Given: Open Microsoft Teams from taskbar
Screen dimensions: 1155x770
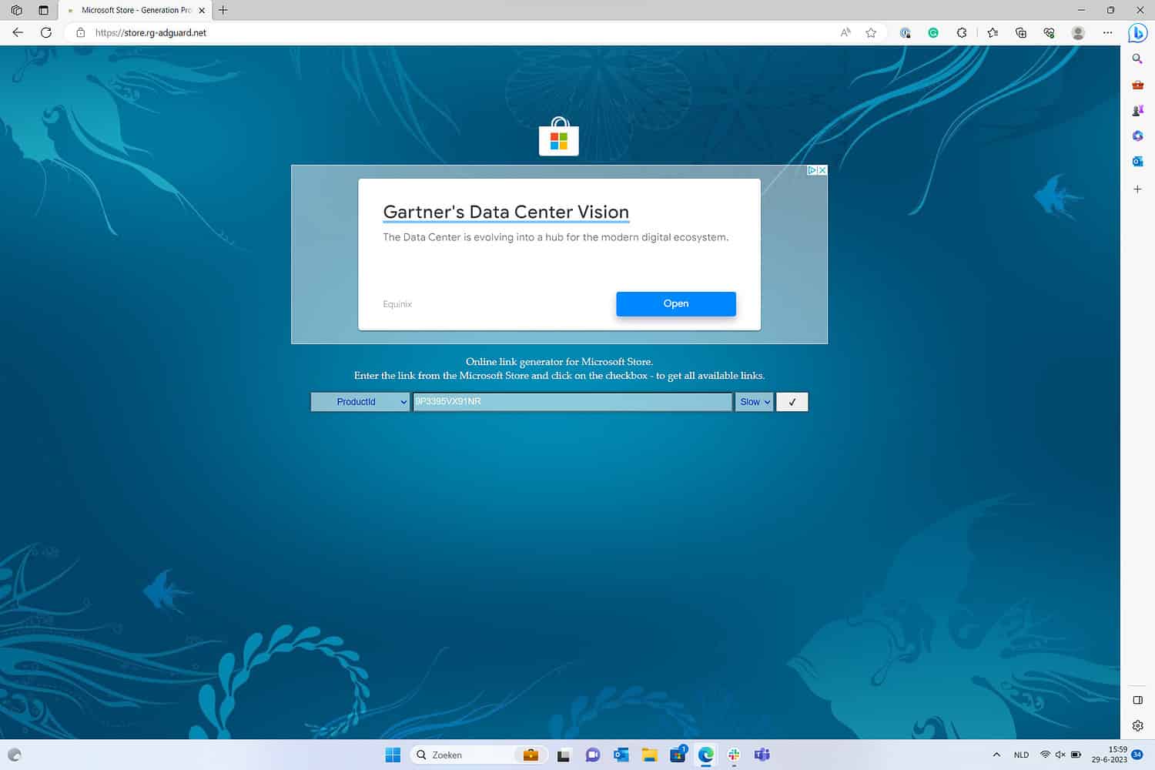Looking at the screenshot, I should coord(762,755).
